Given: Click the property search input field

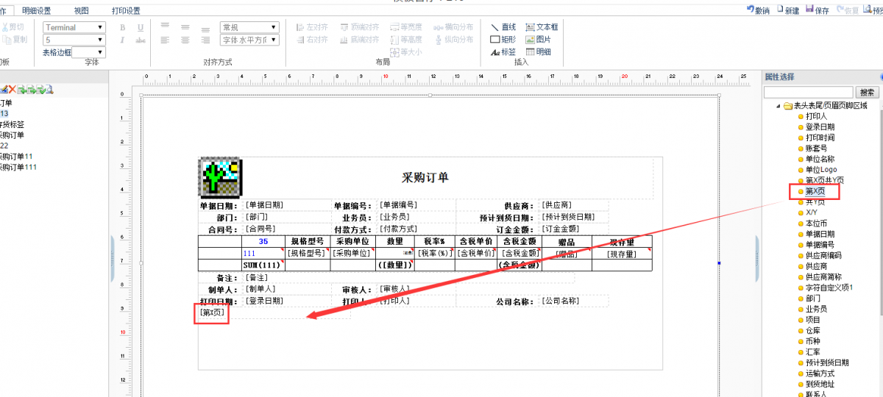Looking at the screenshot, I should click(808, 93).
